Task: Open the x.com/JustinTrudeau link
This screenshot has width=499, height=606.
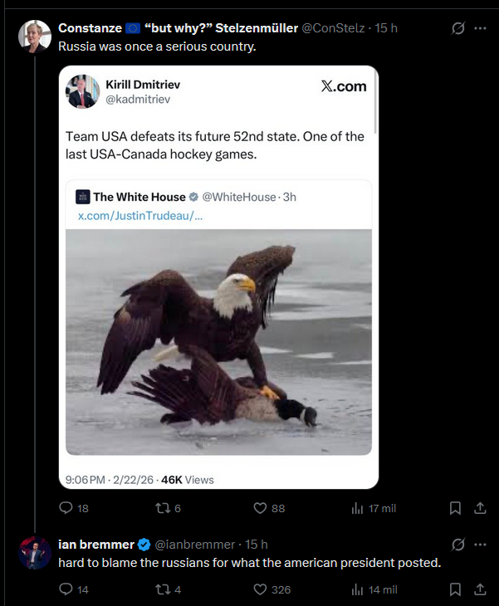Action: (x=139, y=216)
